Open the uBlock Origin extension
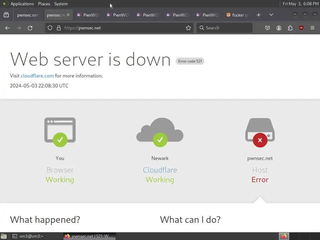The image size is (320, 240). tap(301, 28)
